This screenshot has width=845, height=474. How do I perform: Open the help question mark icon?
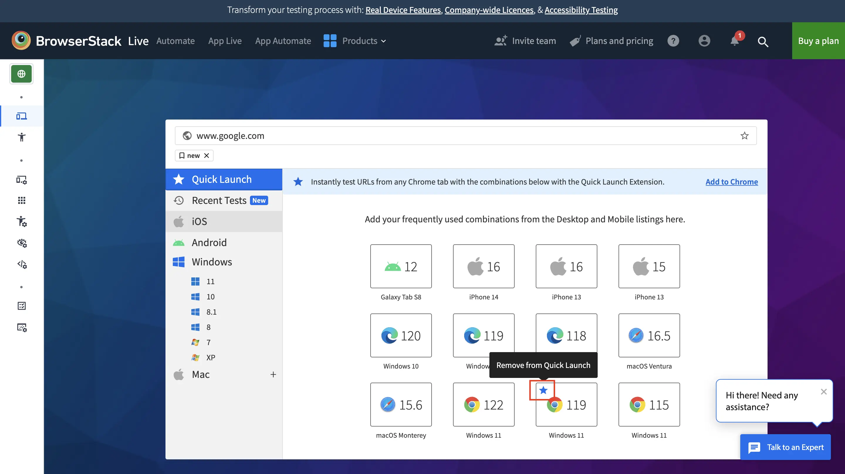click(x=673, y=41)
